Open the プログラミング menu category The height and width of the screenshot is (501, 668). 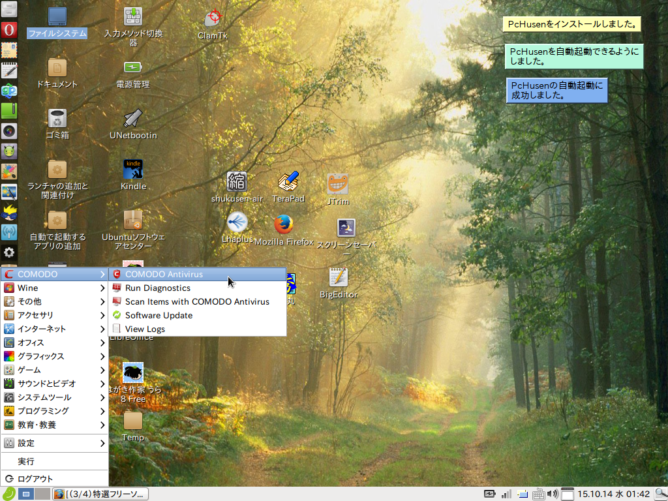[x=54, y=411]
